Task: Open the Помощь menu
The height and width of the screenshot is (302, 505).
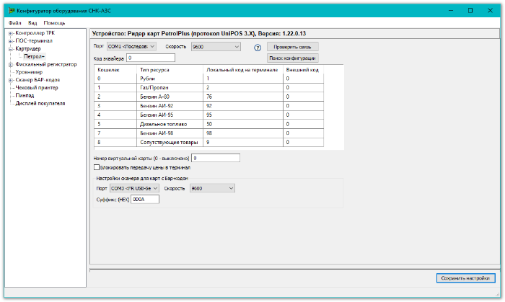Action: tap(54, 23)
